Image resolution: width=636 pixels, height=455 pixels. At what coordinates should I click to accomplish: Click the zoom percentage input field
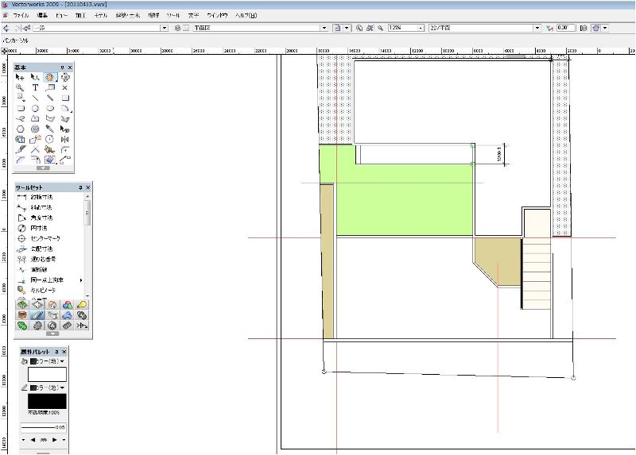403,28
